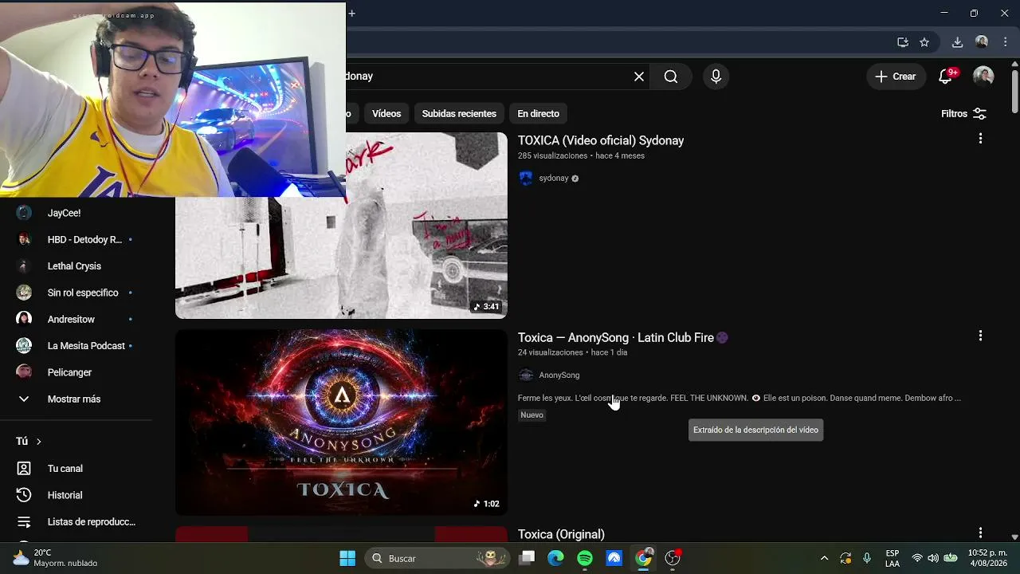Open options menu for Toxica (Original)

click(x=980, y=533)
